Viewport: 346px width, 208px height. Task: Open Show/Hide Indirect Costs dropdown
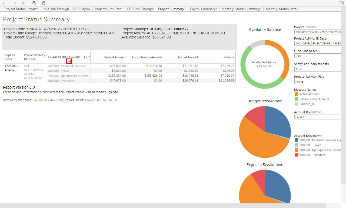pos(318,69)
